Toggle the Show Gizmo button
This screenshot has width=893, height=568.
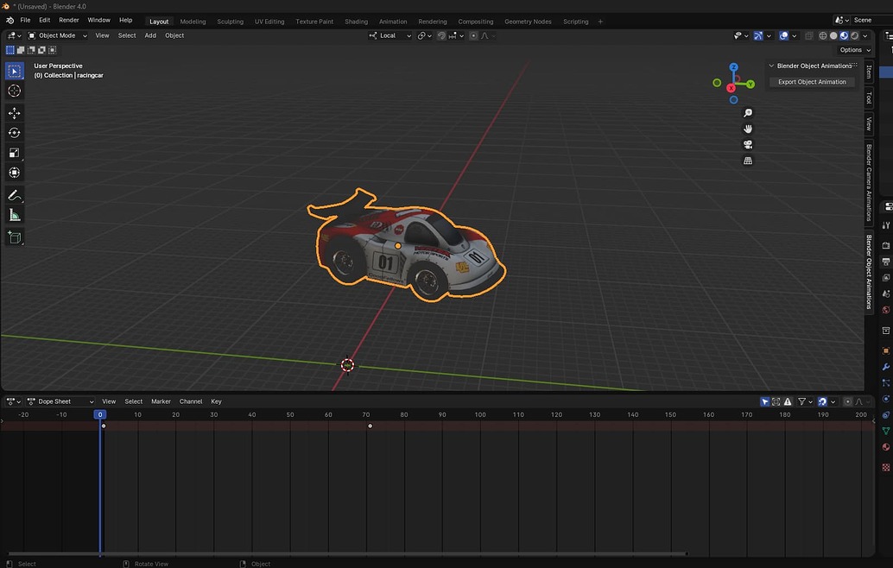coord(758,35)
